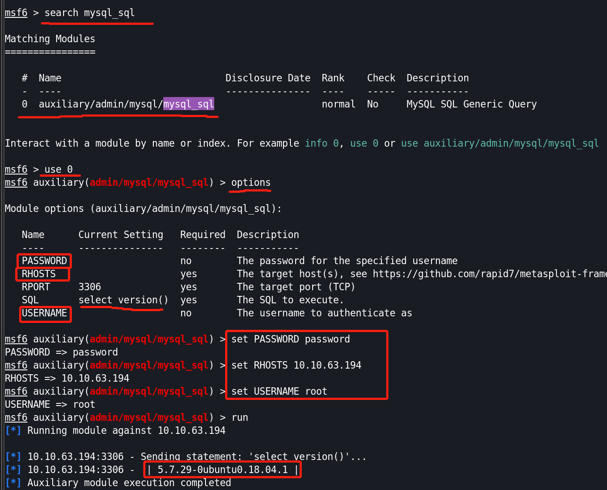Screen dimensions: 607x490
Task: Click the green 'info 0' example
Action: [322, 143]
